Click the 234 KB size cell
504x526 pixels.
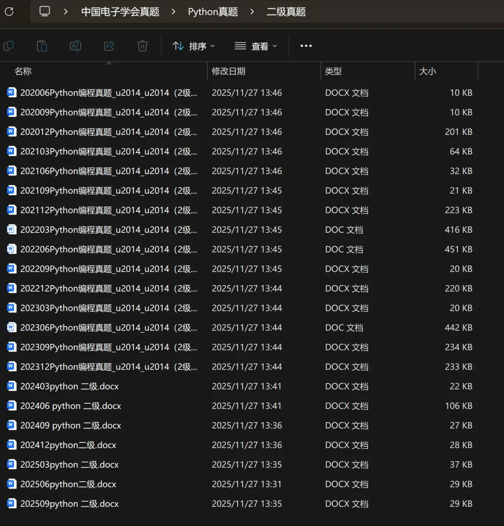click(458, 347)
